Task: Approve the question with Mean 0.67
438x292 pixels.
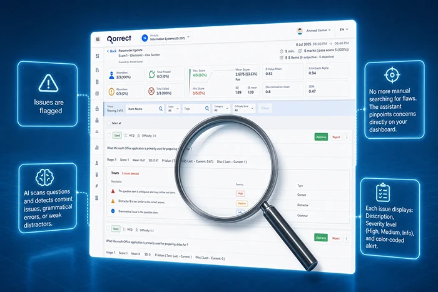Action: [x=321, y=137]
